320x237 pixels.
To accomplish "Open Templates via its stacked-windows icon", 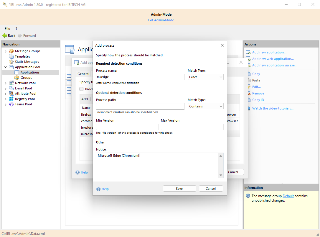I will click(x=11, y=56).
